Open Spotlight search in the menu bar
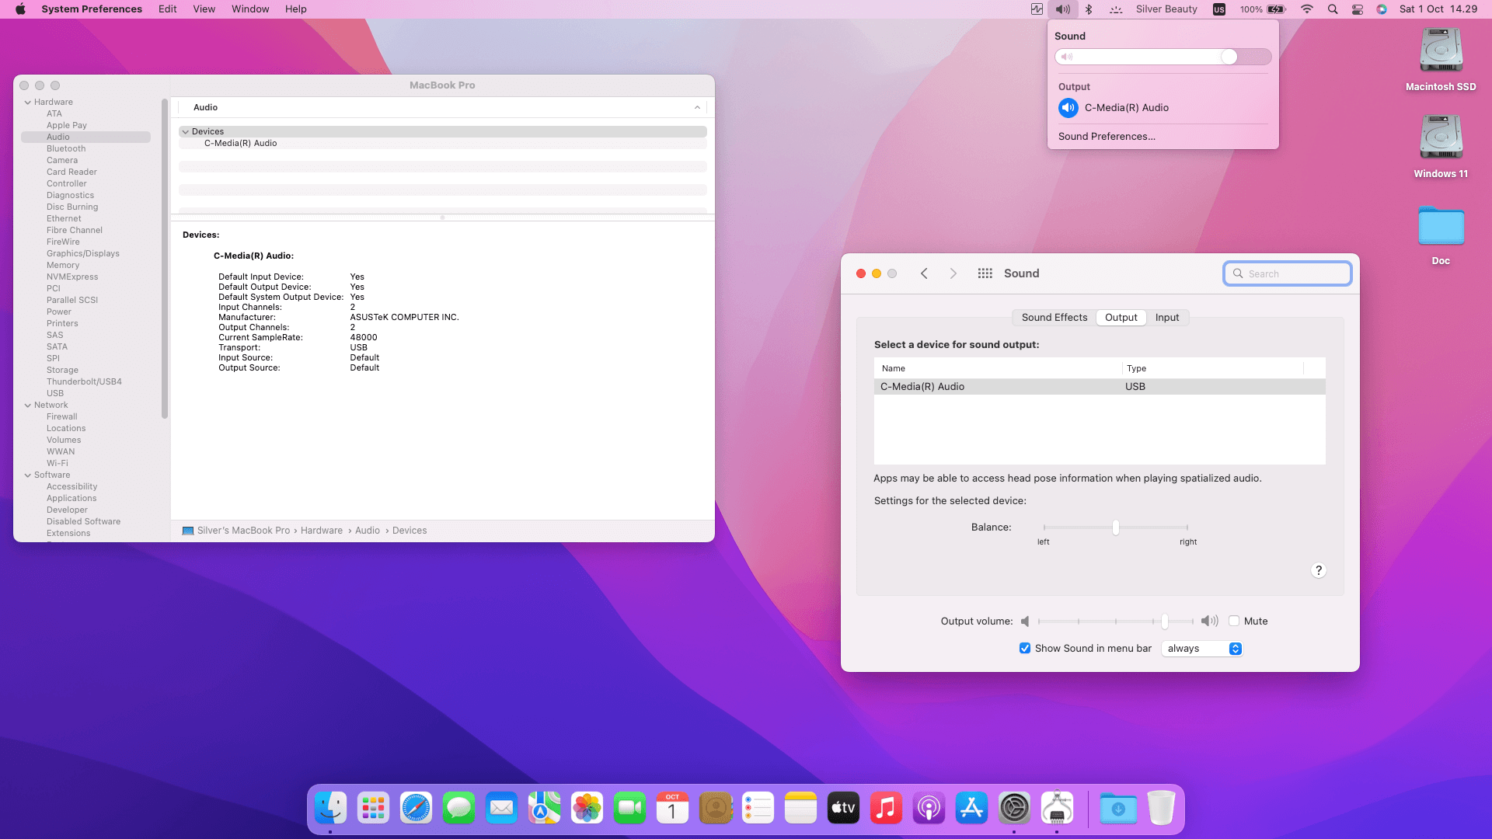Image resolution: width=1492 pixels, height=839 pixels. click(x=1333, y=9)
